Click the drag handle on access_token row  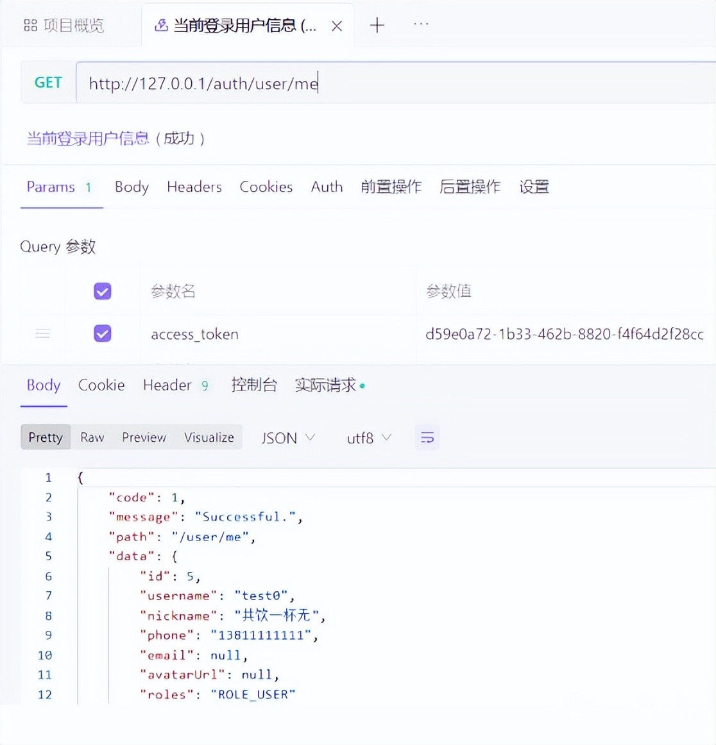pyautogui.click(x=43, y=334)
